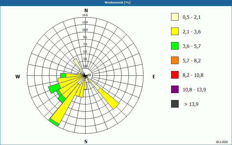Click the W compass label
232x145 pixels.
click(18, 77)
